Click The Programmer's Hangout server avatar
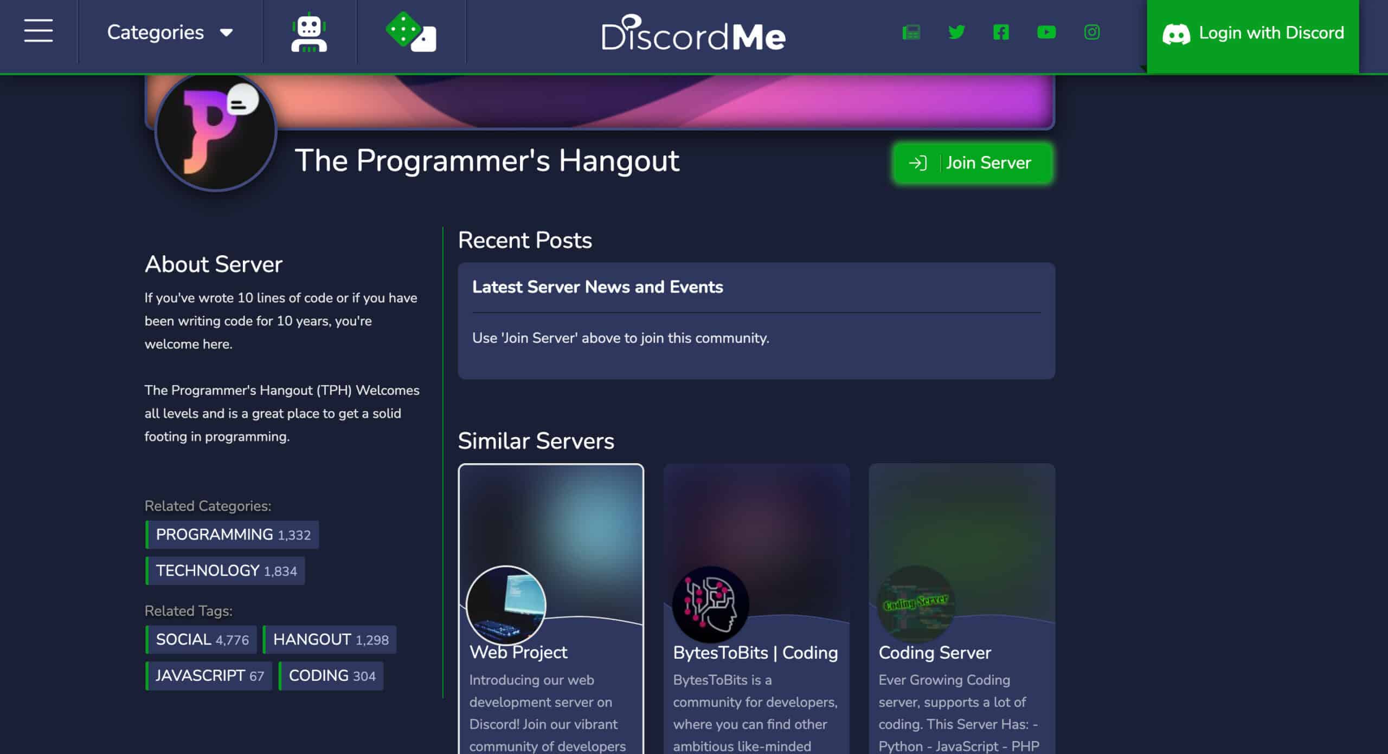The height and width of the screenshot is (754, 1388). tap(216, 132)
